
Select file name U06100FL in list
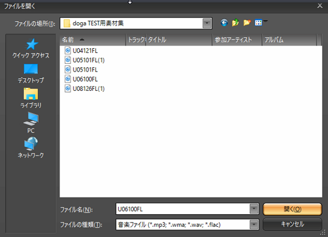coord(85,79)
